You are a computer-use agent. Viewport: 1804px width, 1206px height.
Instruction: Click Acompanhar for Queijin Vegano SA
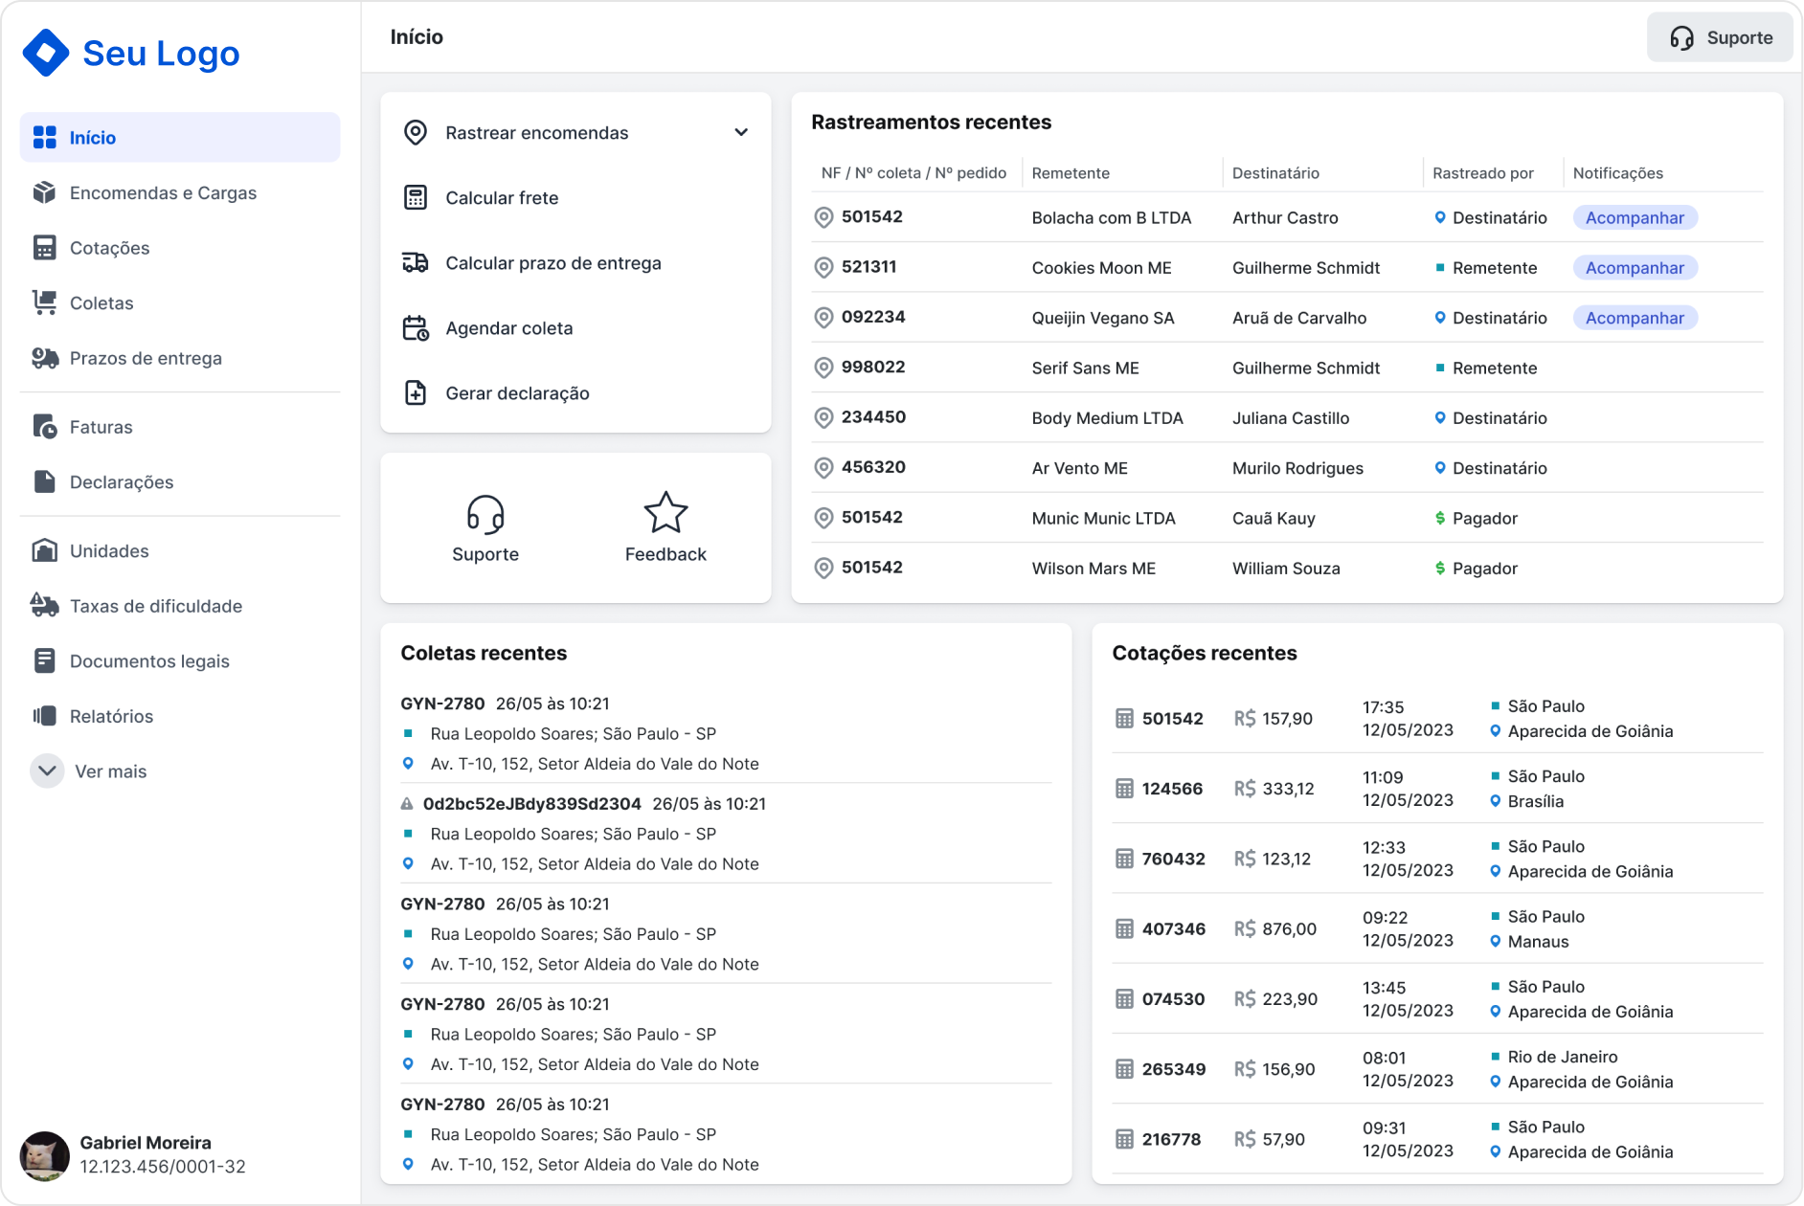pos(1635,318)
